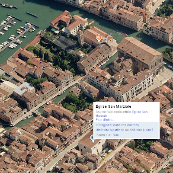Zoom to 'Rue' level link

(x=115, y=135)
